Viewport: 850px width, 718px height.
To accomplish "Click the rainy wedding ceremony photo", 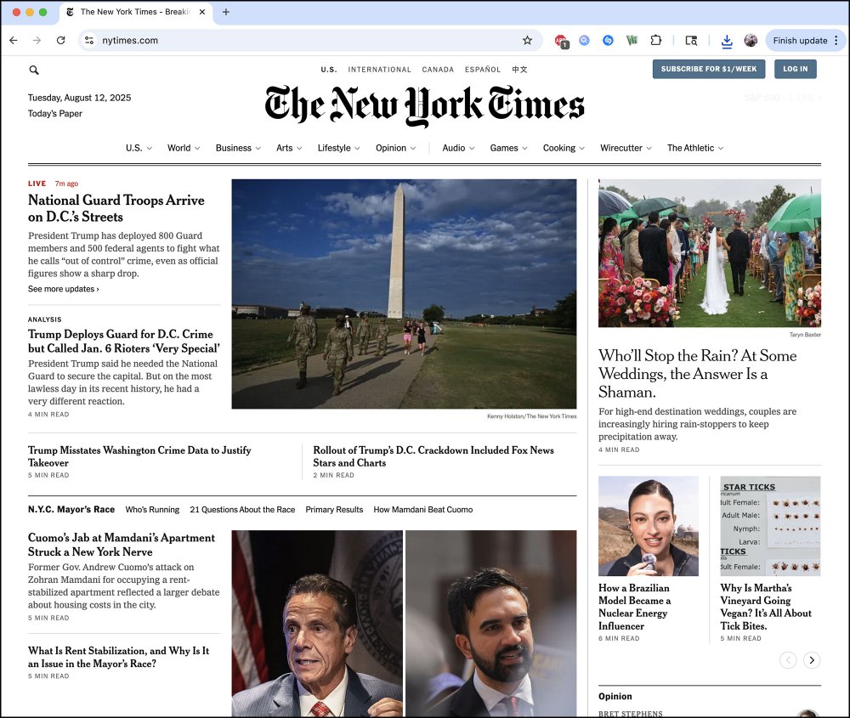I will (710, 253).
